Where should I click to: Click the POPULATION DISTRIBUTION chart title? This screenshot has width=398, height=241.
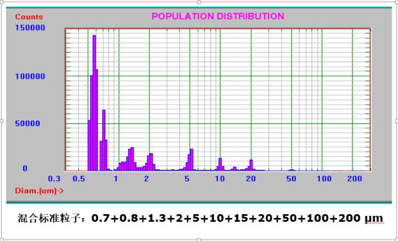point(218,16)
